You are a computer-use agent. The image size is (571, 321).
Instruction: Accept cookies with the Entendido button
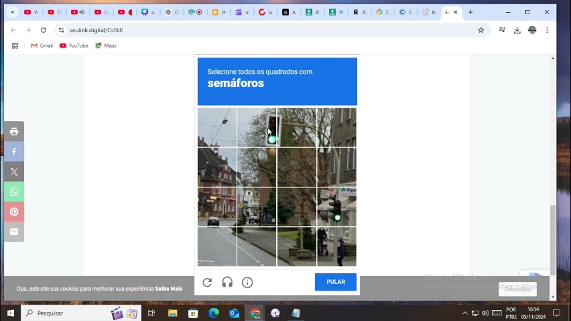(517, 289)
